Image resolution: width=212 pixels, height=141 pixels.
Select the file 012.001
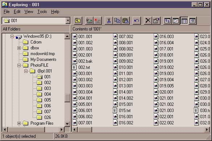123,80
